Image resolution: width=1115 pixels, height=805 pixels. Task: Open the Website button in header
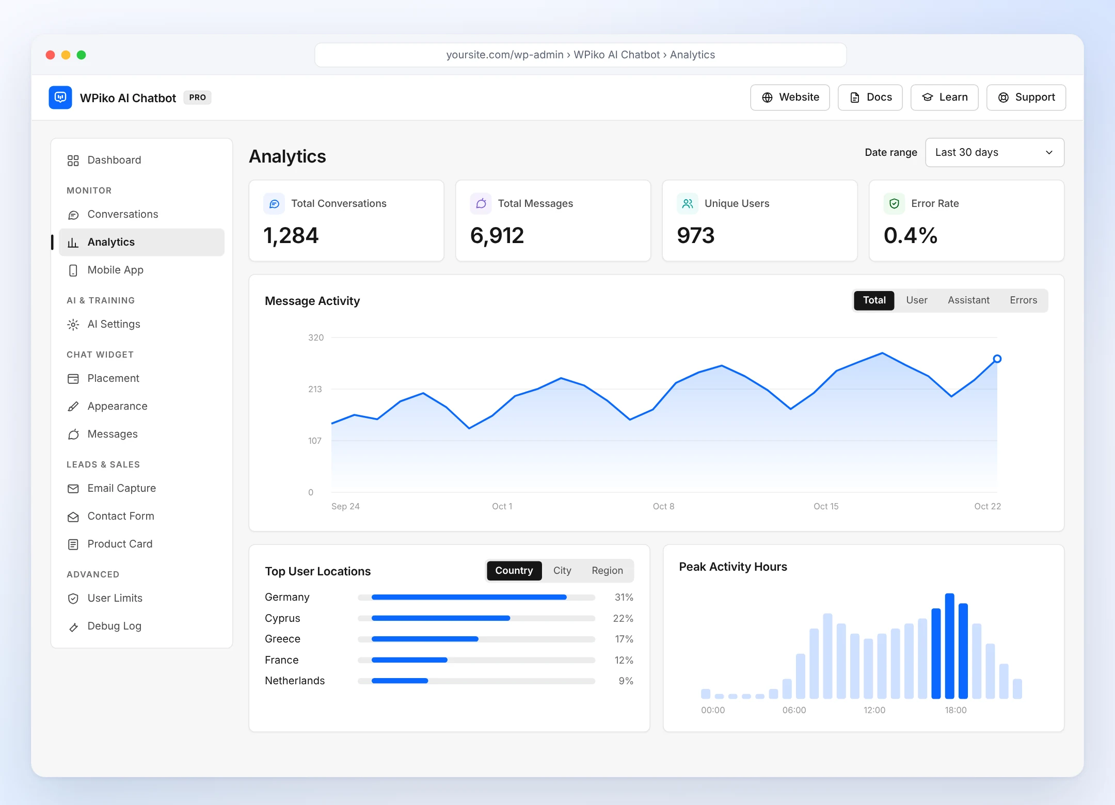[790, 98]
